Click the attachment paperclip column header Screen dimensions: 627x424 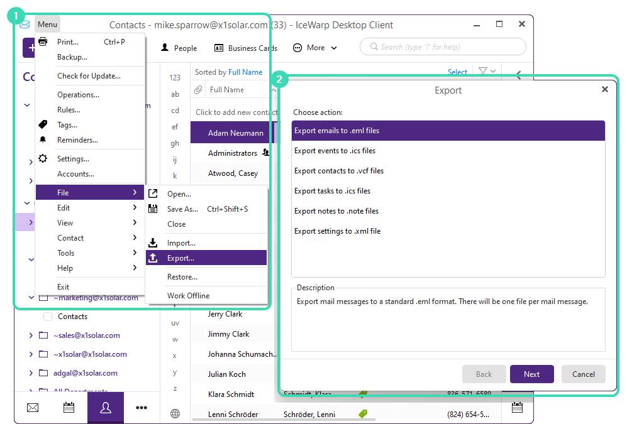[x=198, y=90]
